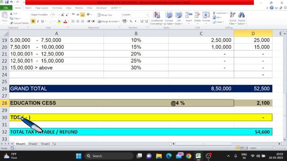
Task: Apply comma style number format
Action: [135, 21]
